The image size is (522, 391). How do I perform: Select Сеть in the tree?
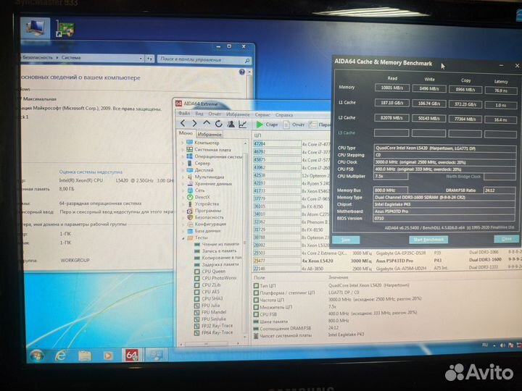tap(200, 190)
